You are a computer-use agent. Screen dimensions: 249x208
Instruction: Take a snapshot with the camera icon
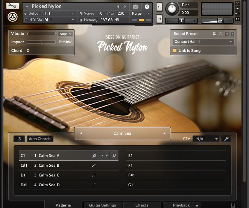135,7
